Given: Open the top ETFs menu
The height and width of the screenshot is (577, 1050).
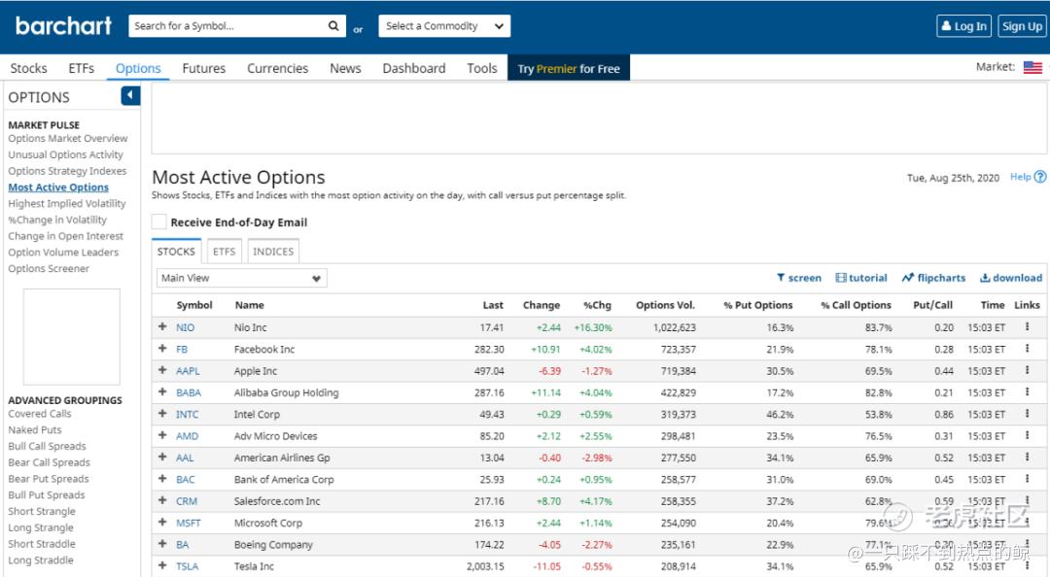Looking at the screenshot, I should [x=81, y=68].
